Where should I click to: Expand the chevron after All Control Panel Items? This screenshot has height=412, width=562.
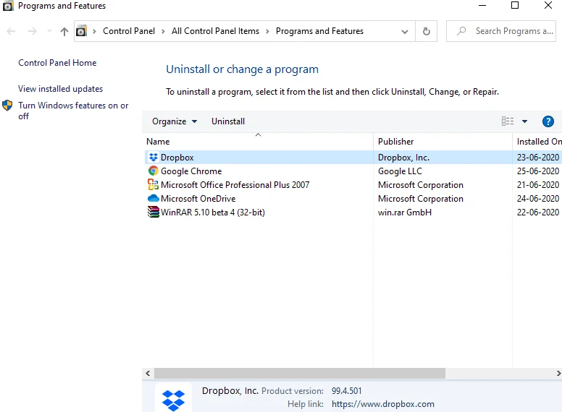pyautogui.click(x=267, y=32)
